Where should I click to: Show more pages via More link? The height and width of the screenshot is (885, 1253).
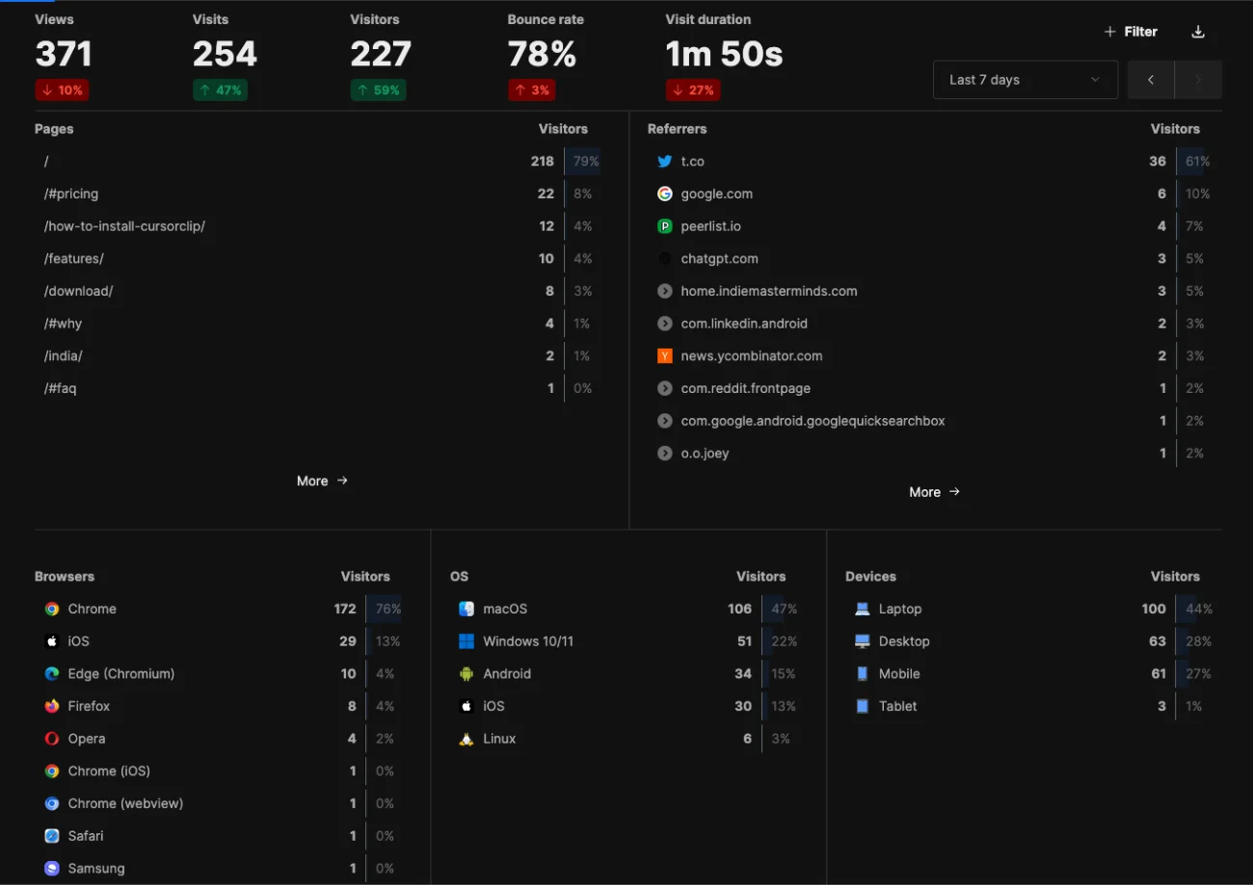(x=322, y=481)
